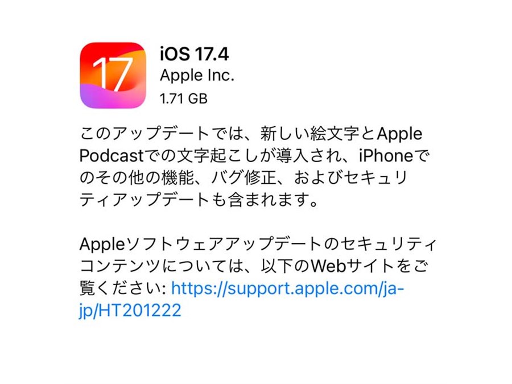Open the https://support.apple.com/ja- link

(x=287, y=288)
